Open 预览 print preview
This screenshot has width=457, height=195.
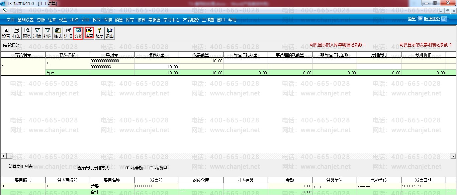pos(27,33)
